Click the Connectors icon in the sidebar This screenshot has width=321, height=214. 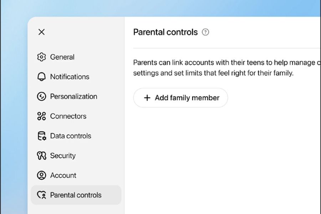pyautogui.click(x=42, y=116)
